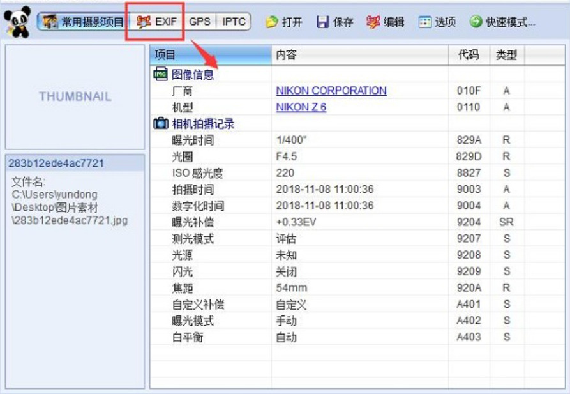Select the 机型 row label
The height and width of the screenshot is (394, 570).
(182, 107)
